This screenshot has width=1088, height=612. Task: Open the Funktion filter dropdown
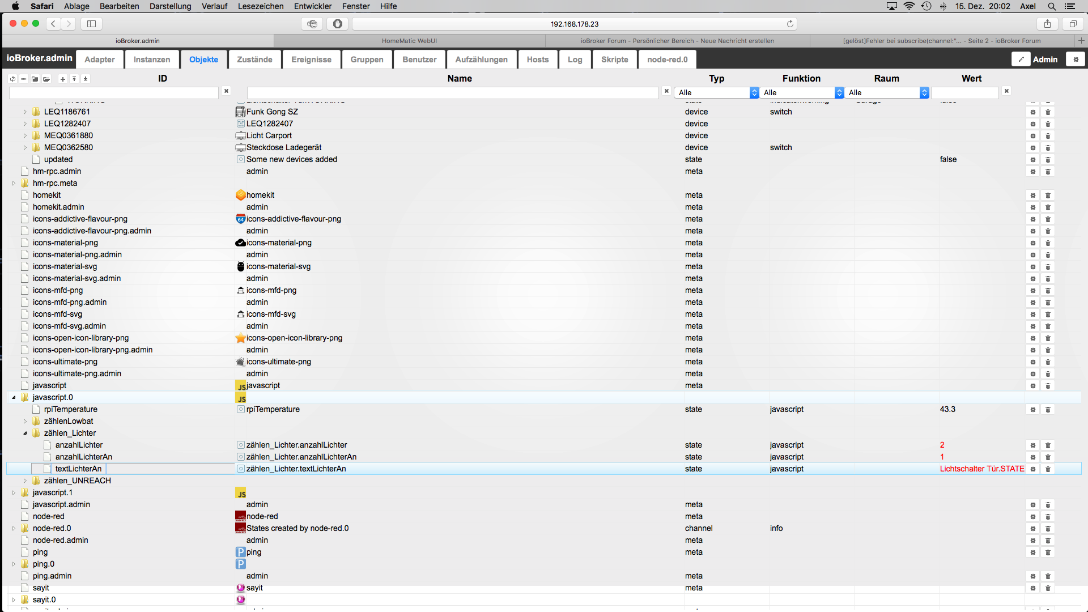tap(801, 92)
